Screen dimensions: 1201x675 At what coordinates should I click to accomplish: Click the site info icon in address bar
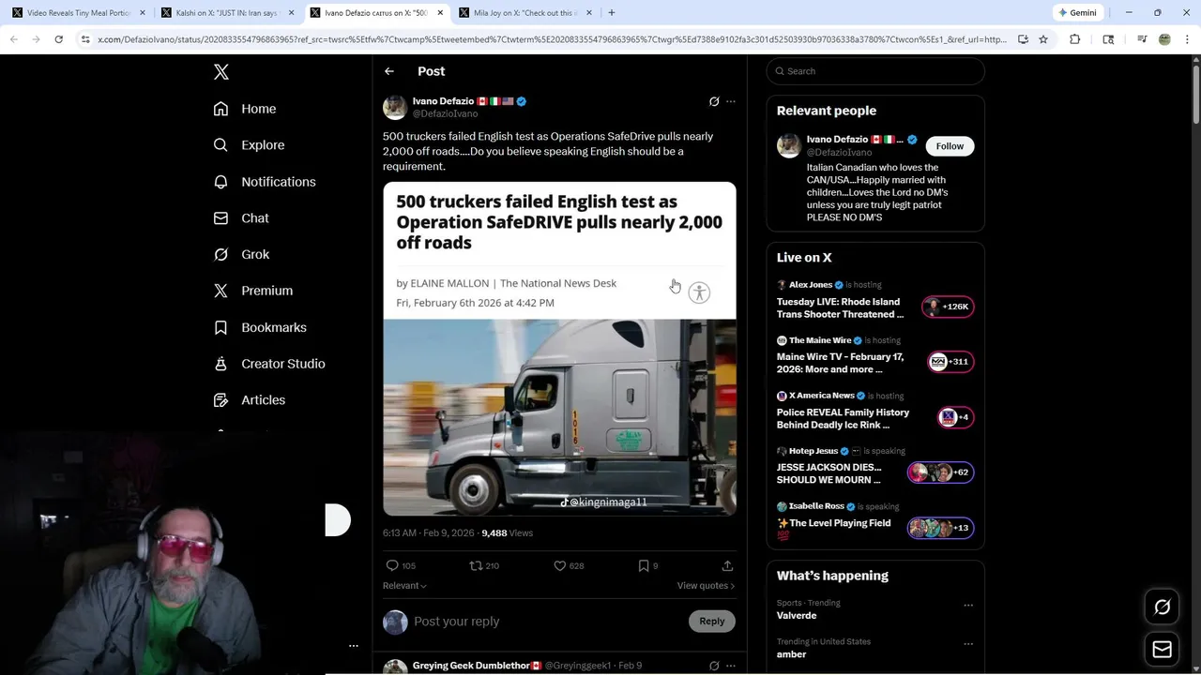pos(85,39)
